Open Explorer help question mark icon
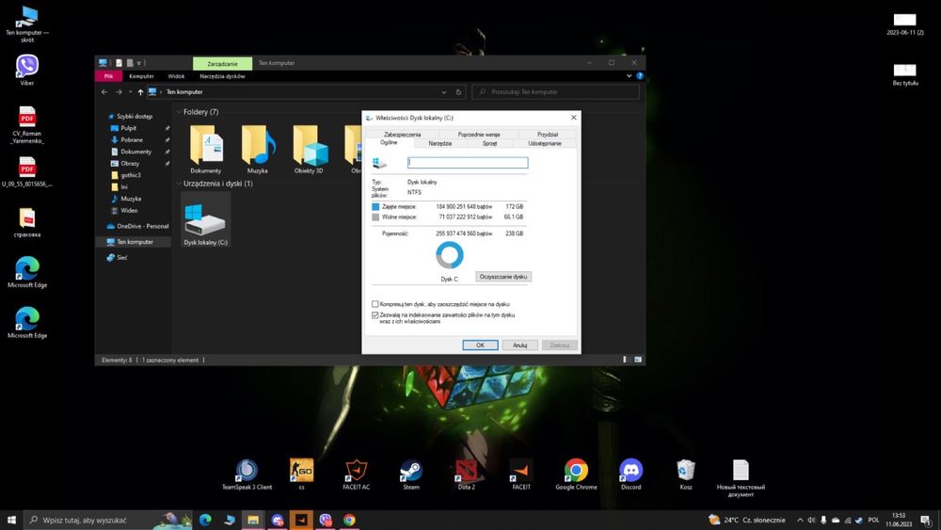Screen dimensions: 941x530 click(x=640, y=76)
